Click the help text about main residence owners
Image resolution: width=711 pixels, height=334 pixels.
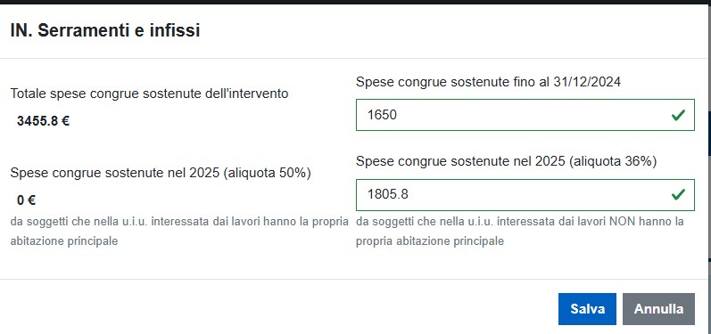pos(179,232)
